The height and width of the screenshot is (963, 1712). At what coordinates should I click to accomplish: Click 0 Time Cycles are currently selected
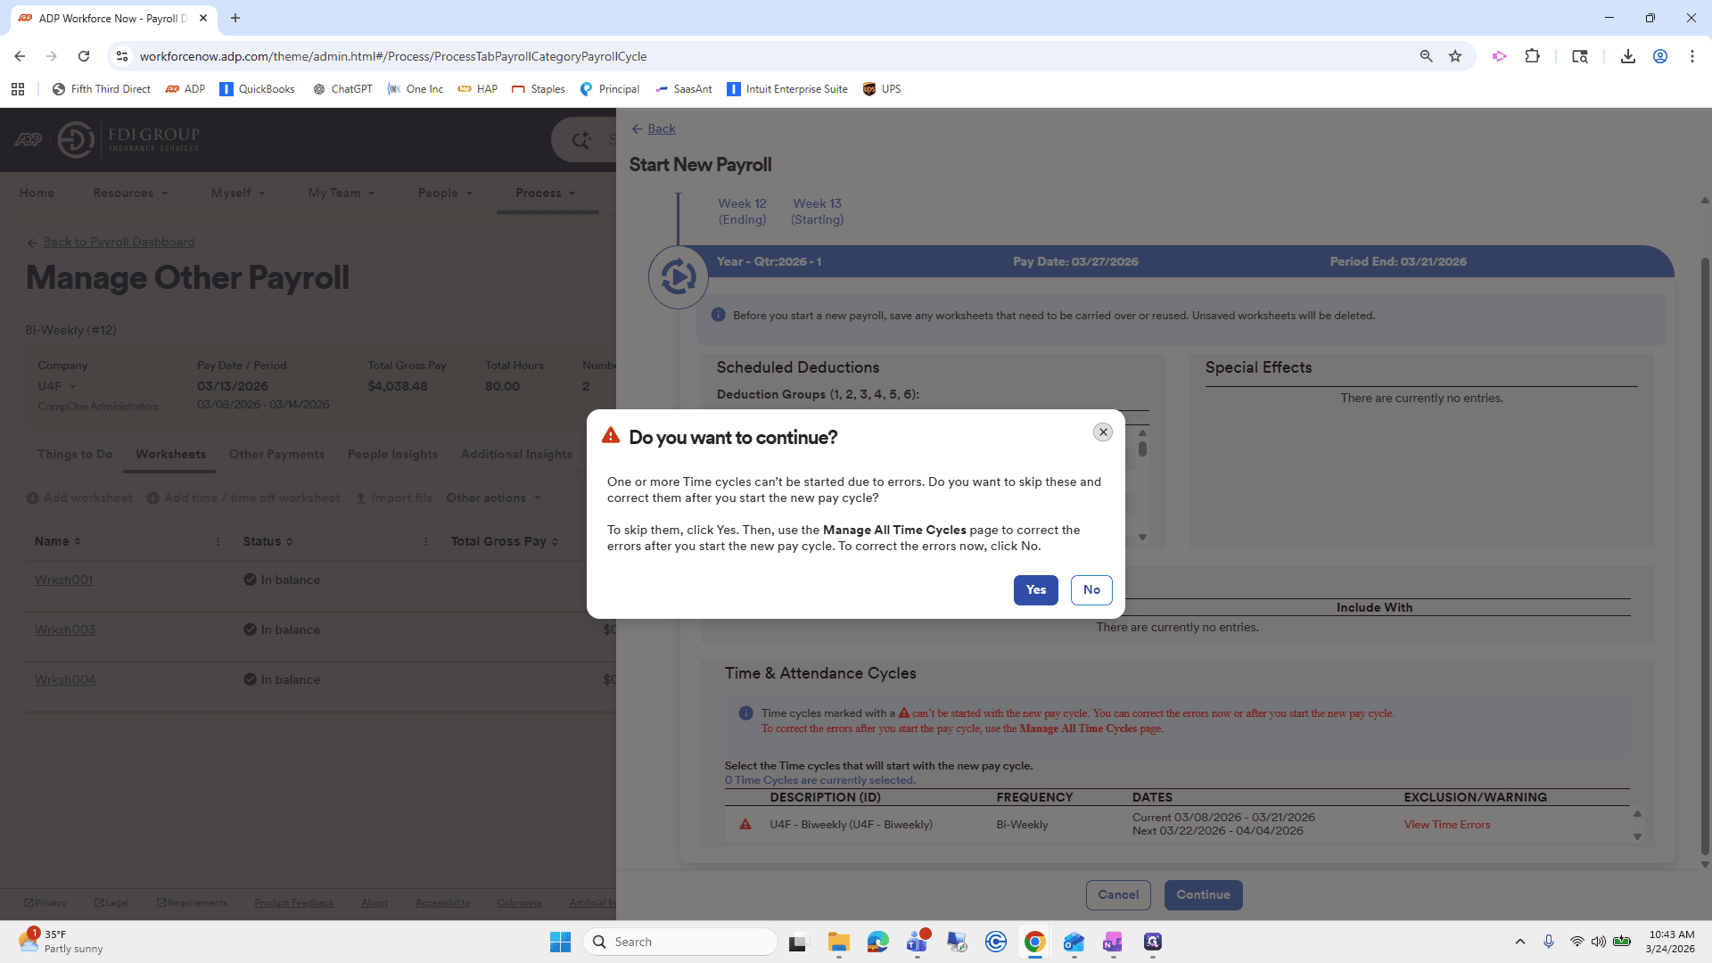[x=819, y=780]
